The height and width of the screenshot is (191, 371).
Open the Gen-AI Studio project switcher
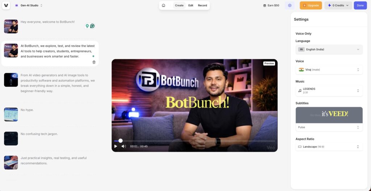coord(29,5)
